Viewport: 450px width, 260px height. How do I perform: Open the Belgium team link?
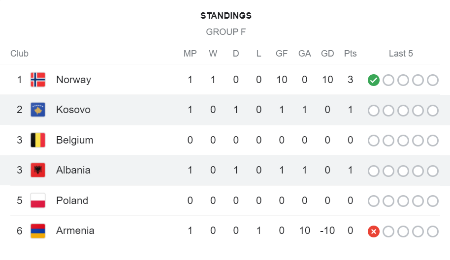(74, 140)
